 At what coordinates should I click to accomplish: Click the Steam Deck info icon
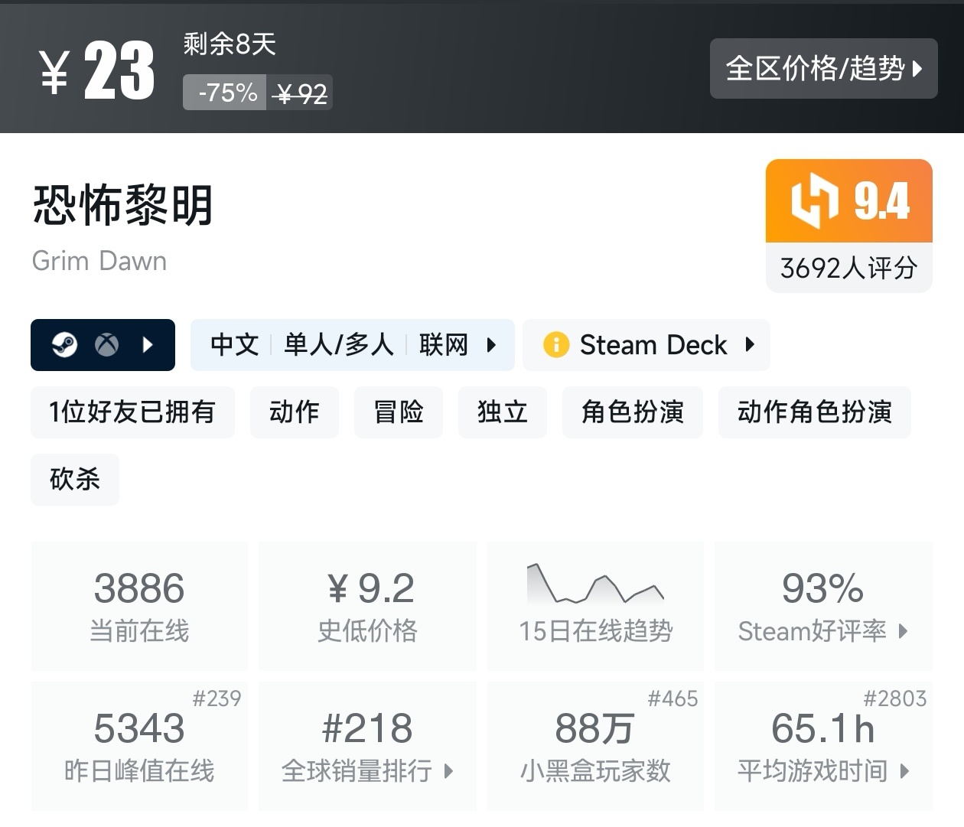point(556,345)
